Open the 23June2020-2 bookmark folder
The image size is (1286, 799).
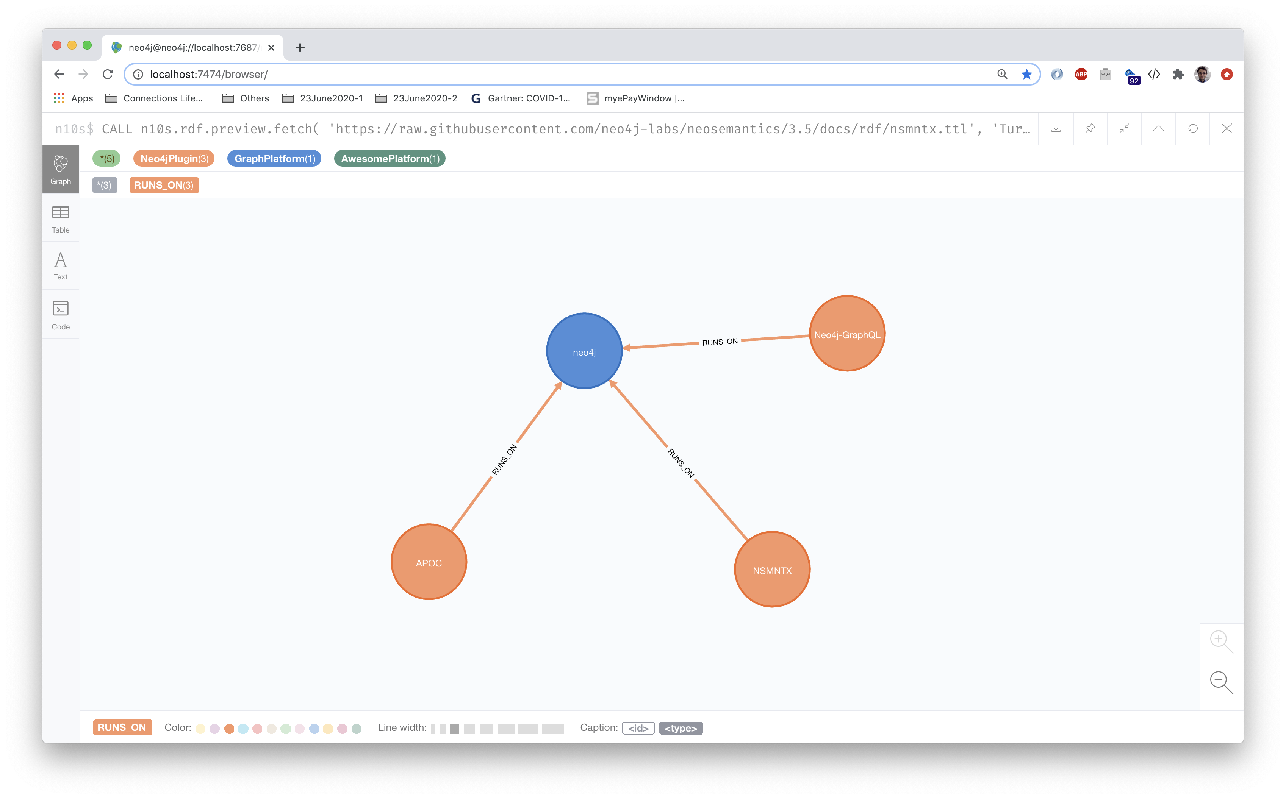tap(416, 98)
